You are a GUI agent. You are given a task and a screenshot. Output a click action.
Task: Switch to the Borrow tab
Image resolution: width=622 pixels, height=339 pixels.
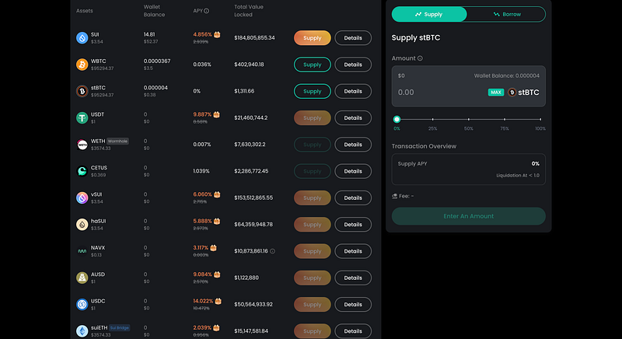click(507, 14)
